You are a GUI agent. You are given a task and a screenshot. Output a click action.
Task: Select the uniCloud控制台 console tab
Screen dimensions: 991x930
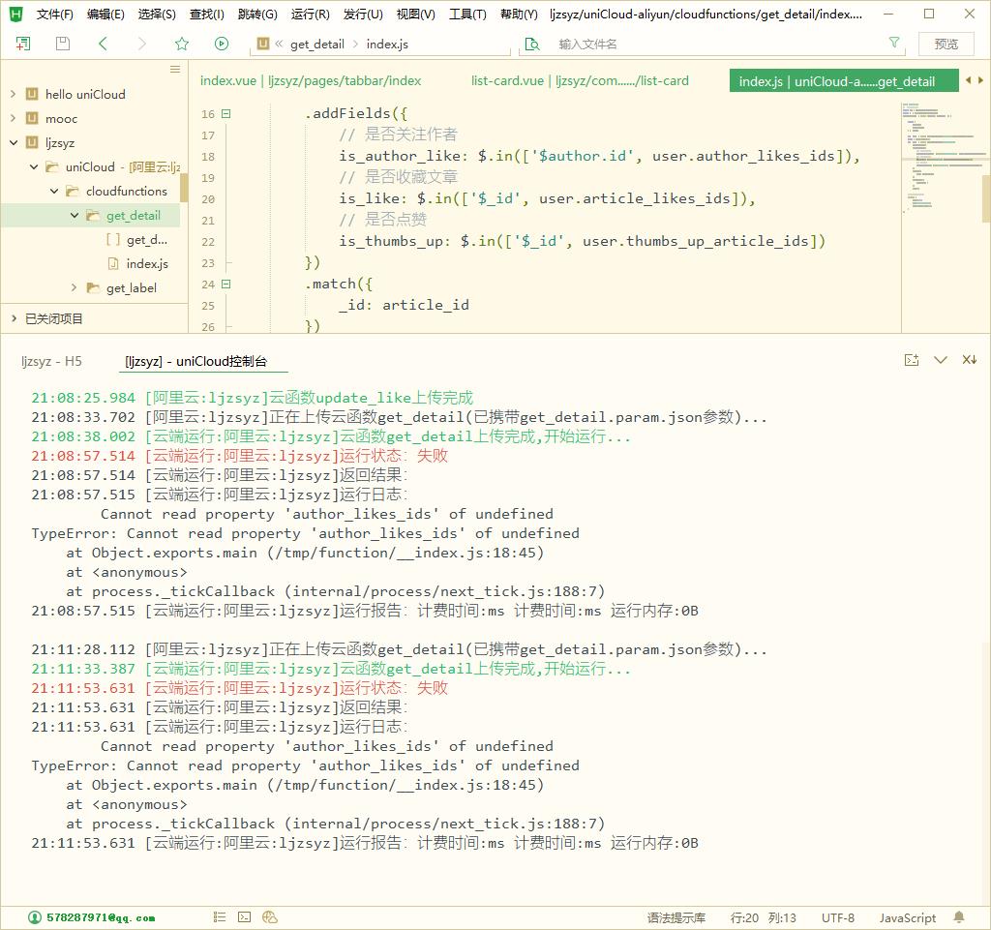[195, 361]
